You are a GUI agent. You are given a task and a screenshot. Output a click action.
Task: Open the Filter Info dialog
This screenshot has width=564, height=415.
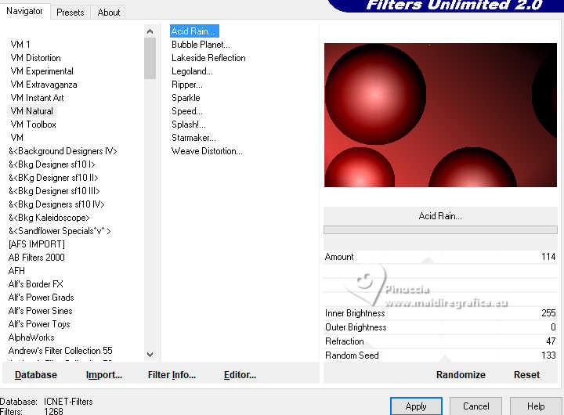172,375
